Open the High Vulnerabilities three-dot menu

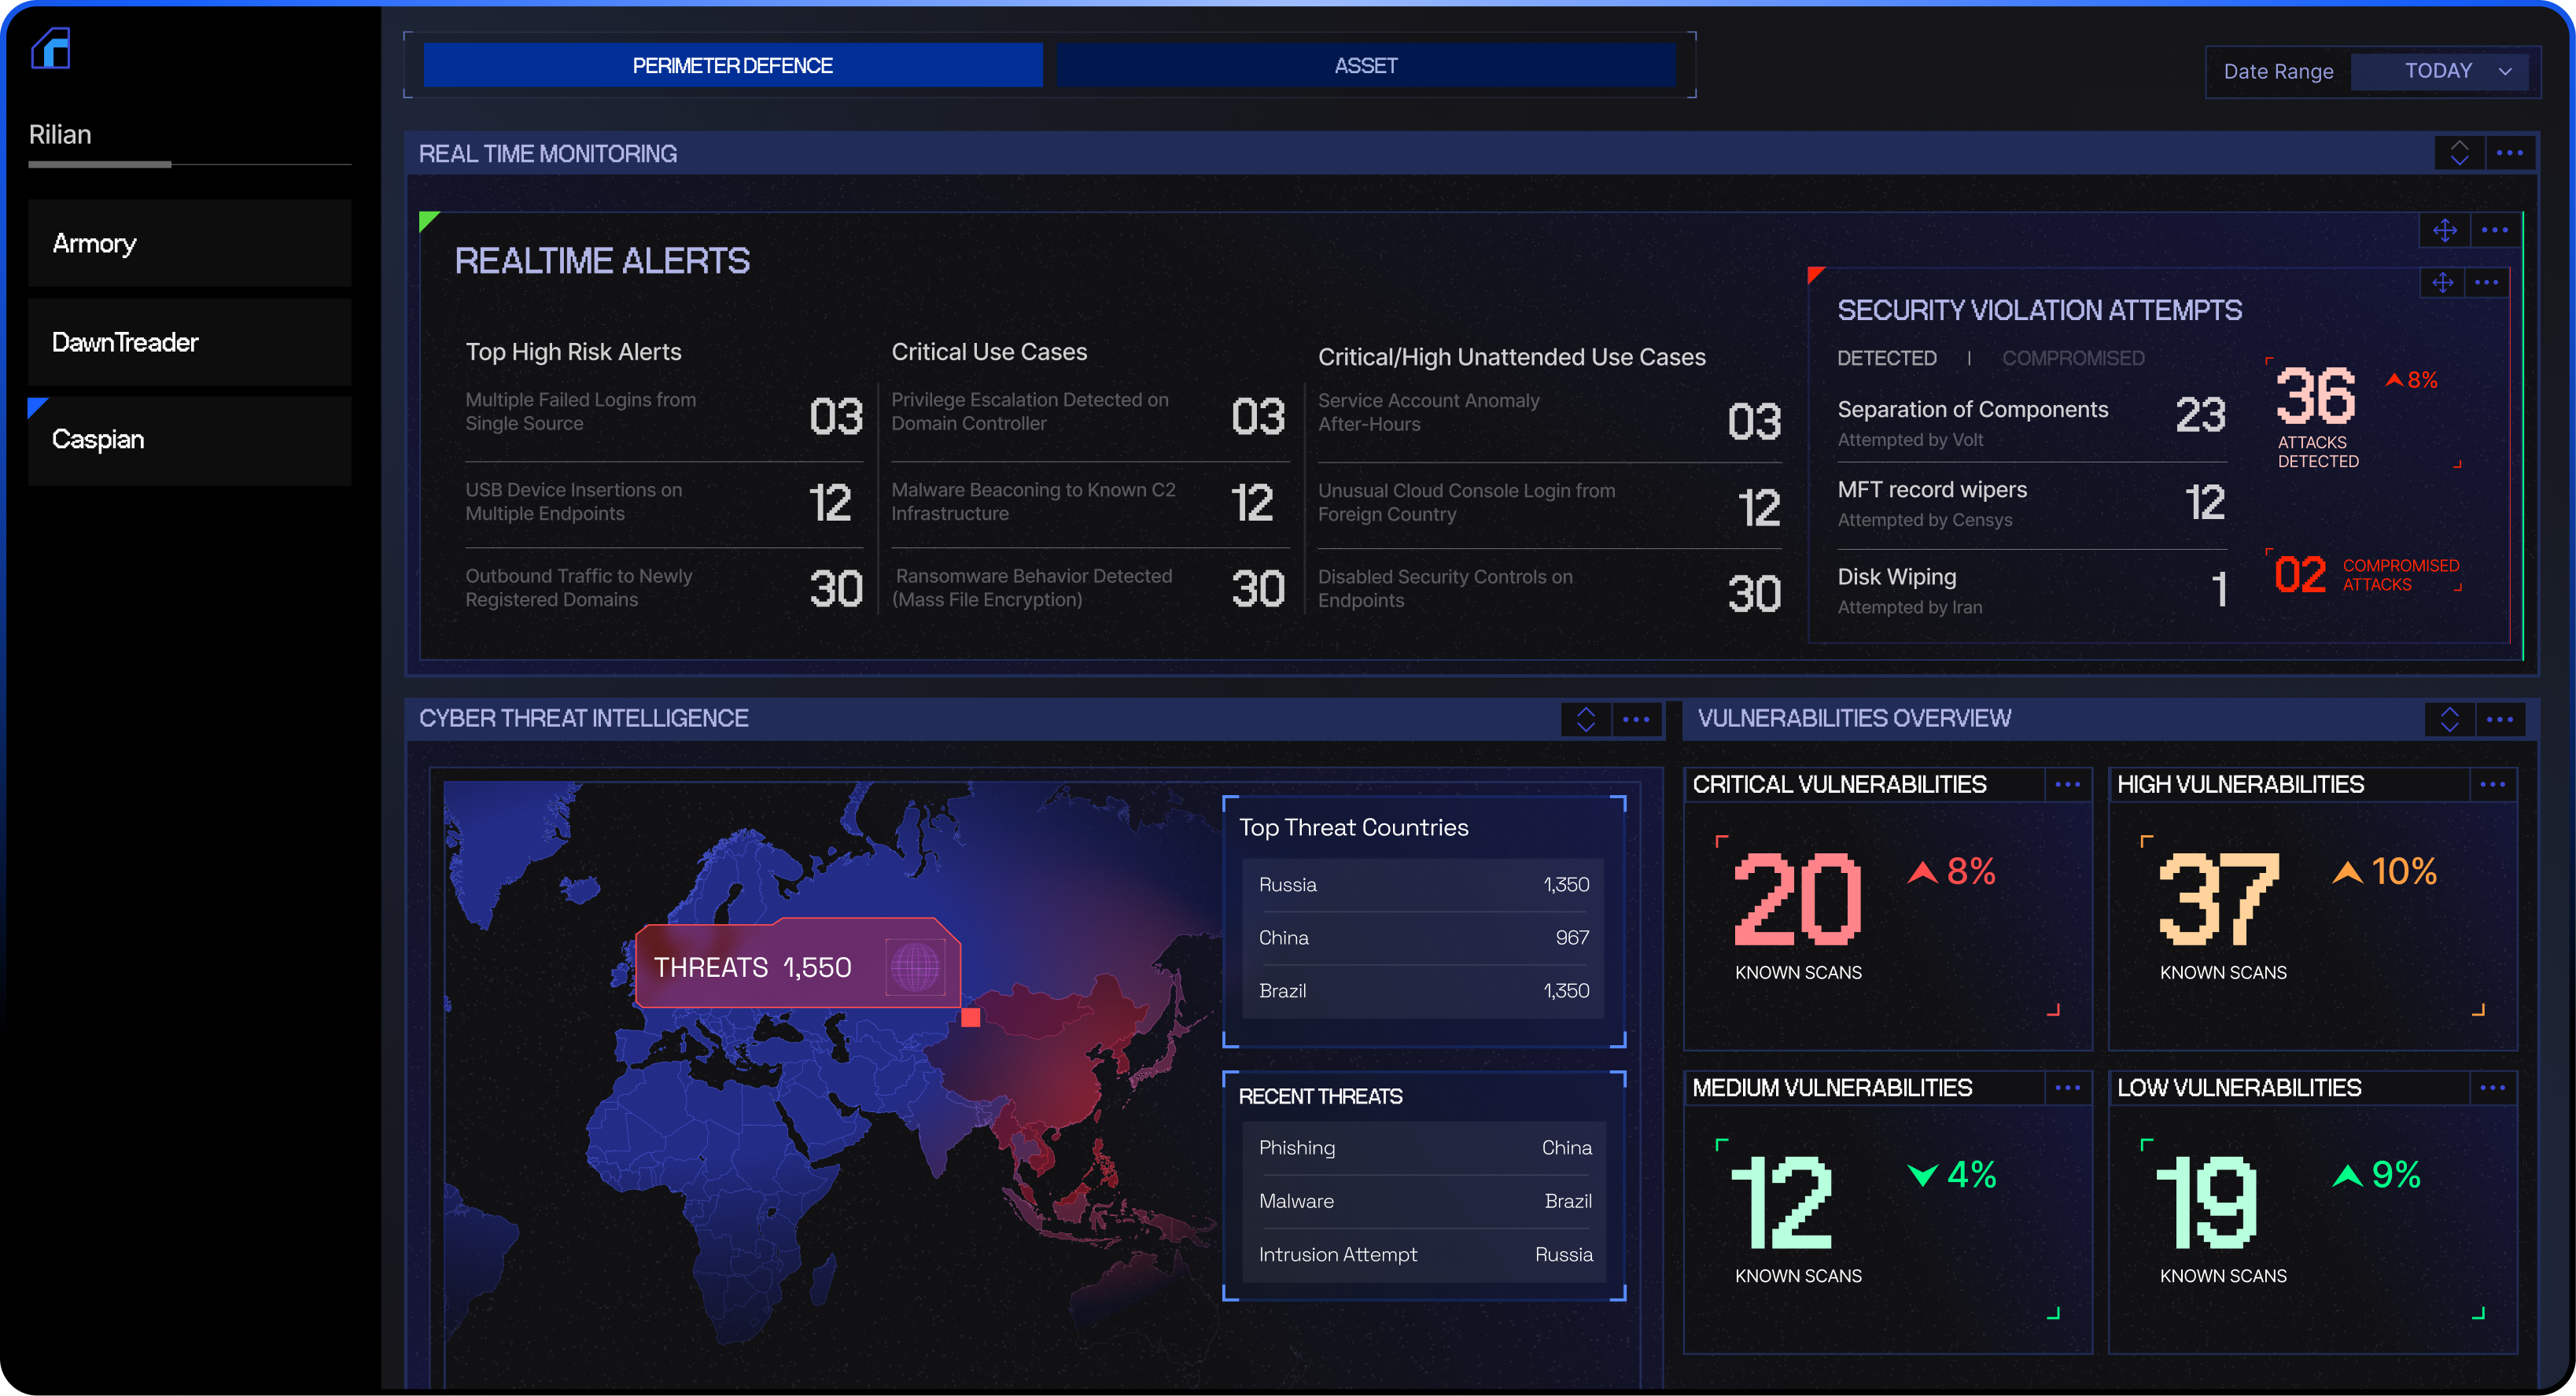click(2492, 785)
